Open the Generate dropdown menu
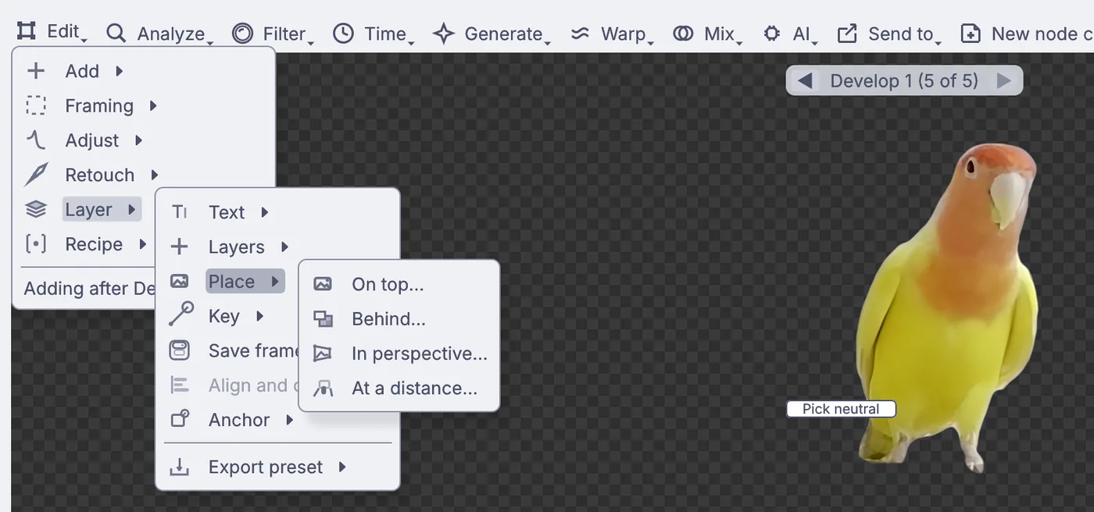 coord(492,34)
